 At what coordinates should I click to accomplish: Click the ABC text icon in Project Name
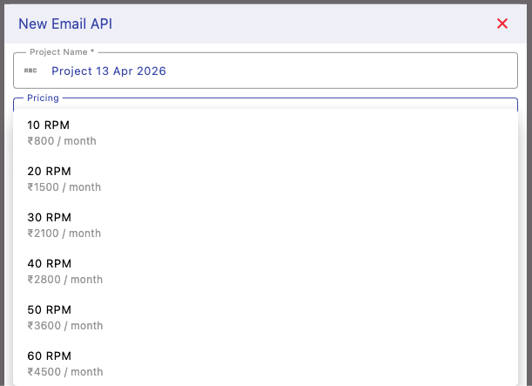[30, 71]
